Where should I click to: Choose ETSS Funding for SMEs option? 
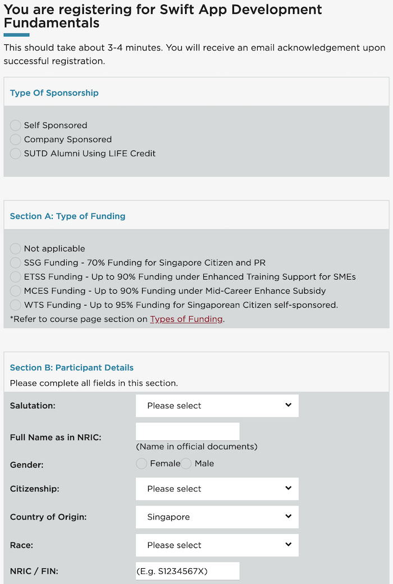point(16,277)
